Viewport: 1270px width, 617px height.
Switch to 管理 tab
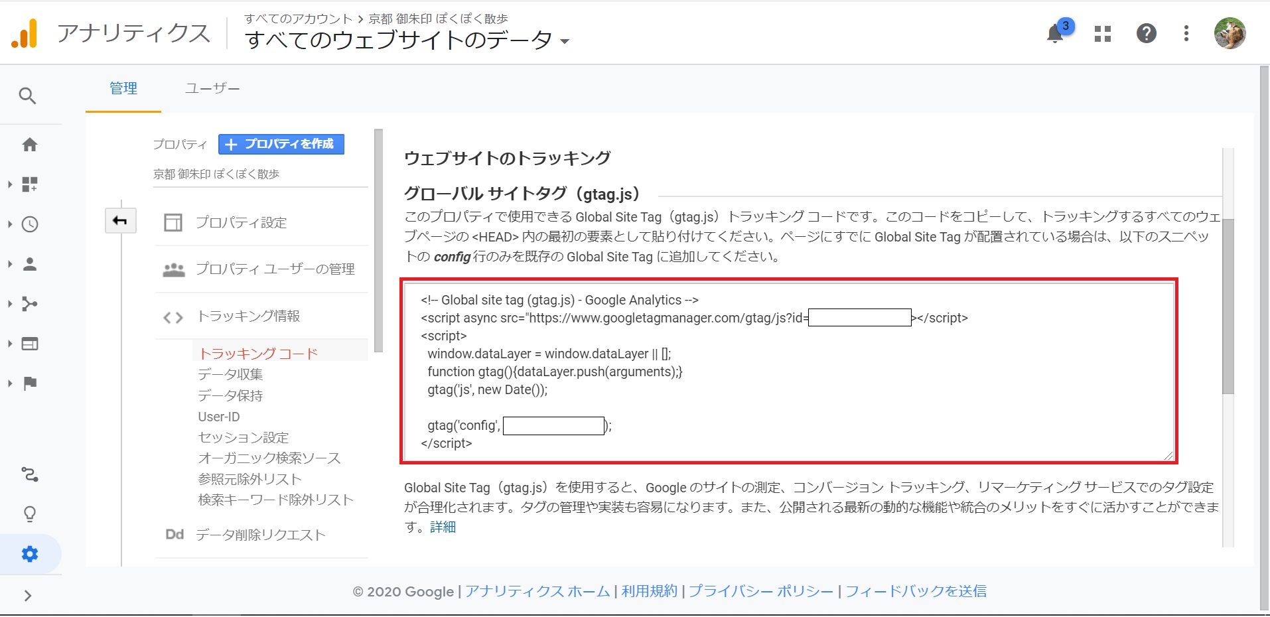pos(123,88)
